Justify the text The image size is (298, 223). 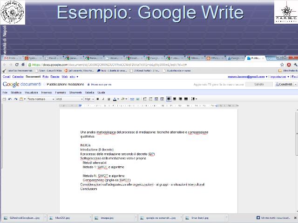186,99
